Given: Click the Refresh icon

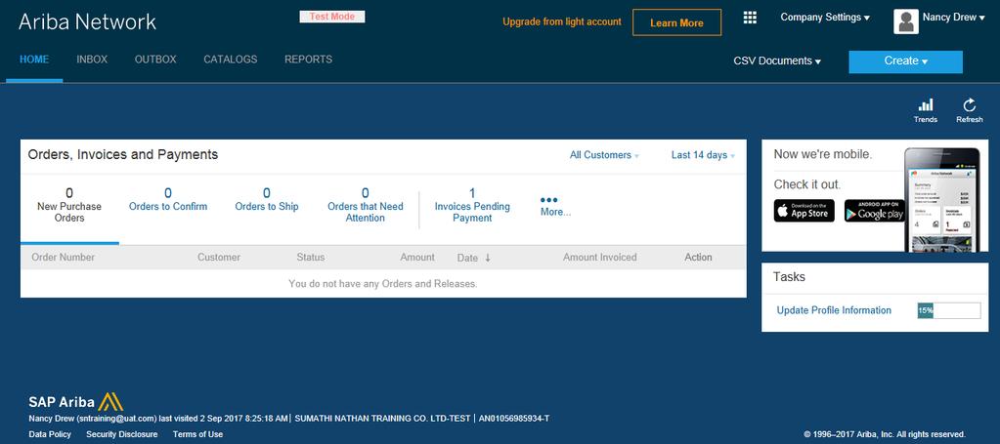Looking at the screenshot, I should click(970, 105).
